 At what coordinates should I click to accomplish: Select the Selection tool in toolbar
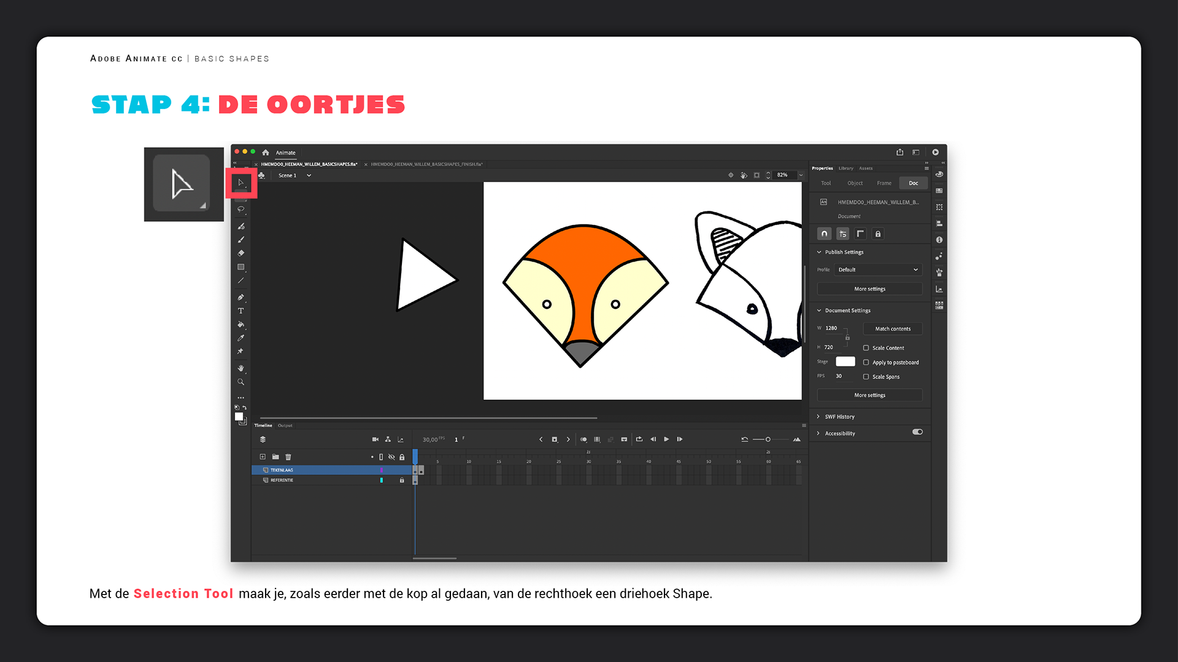[x=241, y=183]
